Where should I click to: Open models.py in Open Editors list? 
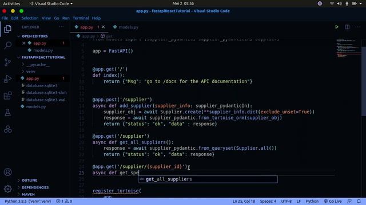[x=43, y=50]
